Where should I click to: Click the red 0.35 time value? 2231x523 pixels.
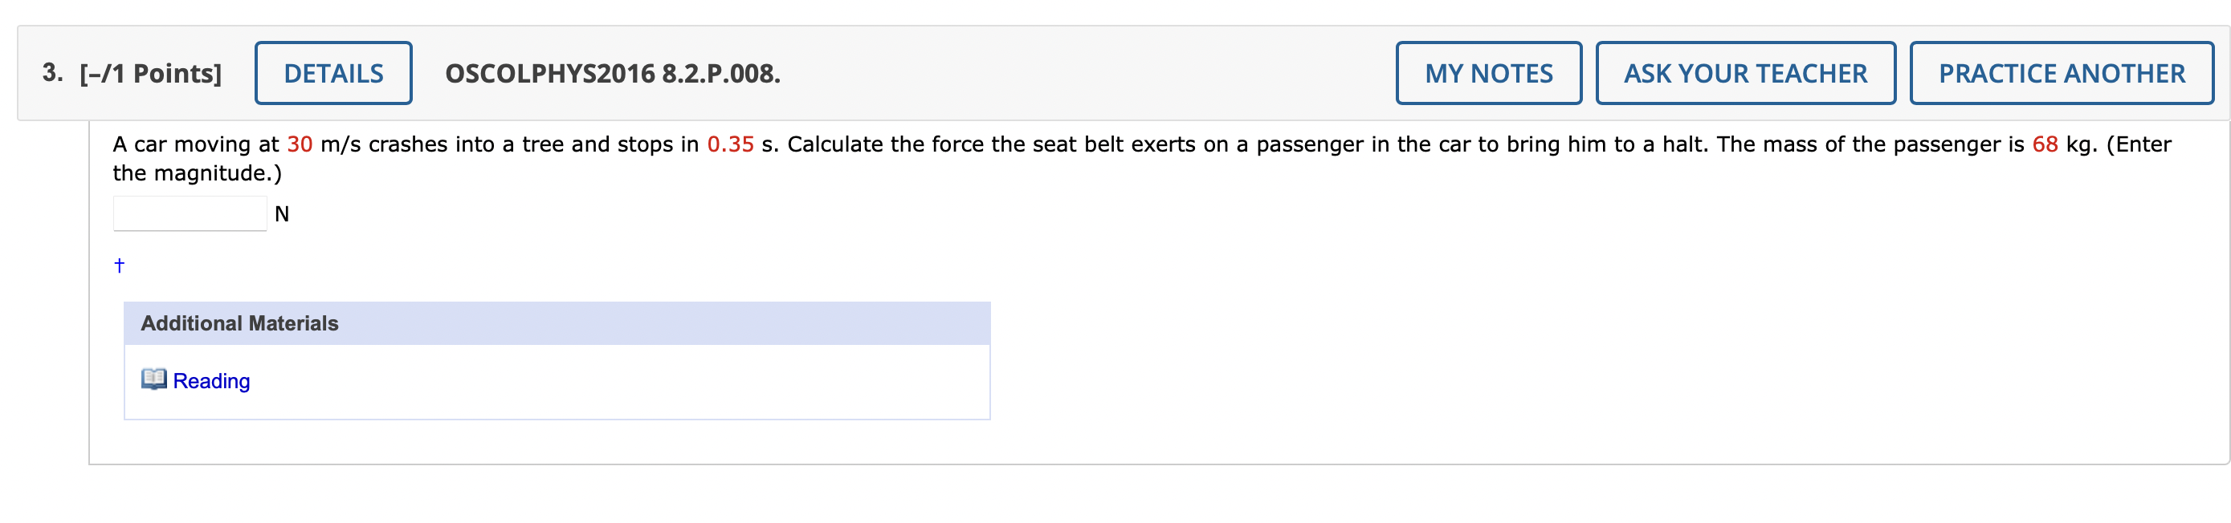[x=730, y=144]
